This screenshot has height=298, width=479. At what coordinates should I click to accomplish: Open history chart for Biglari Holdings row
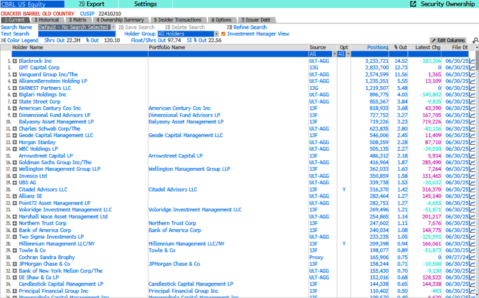472,95
